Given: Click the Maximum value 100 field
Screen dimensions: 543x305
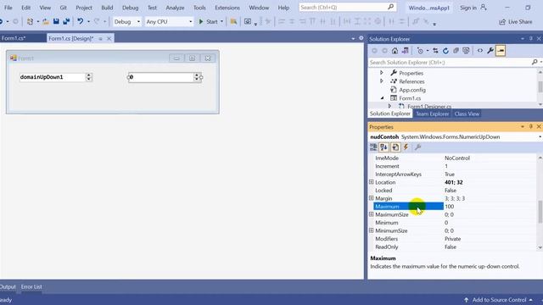Looking at the screenshot, I should tap(490, 207).
